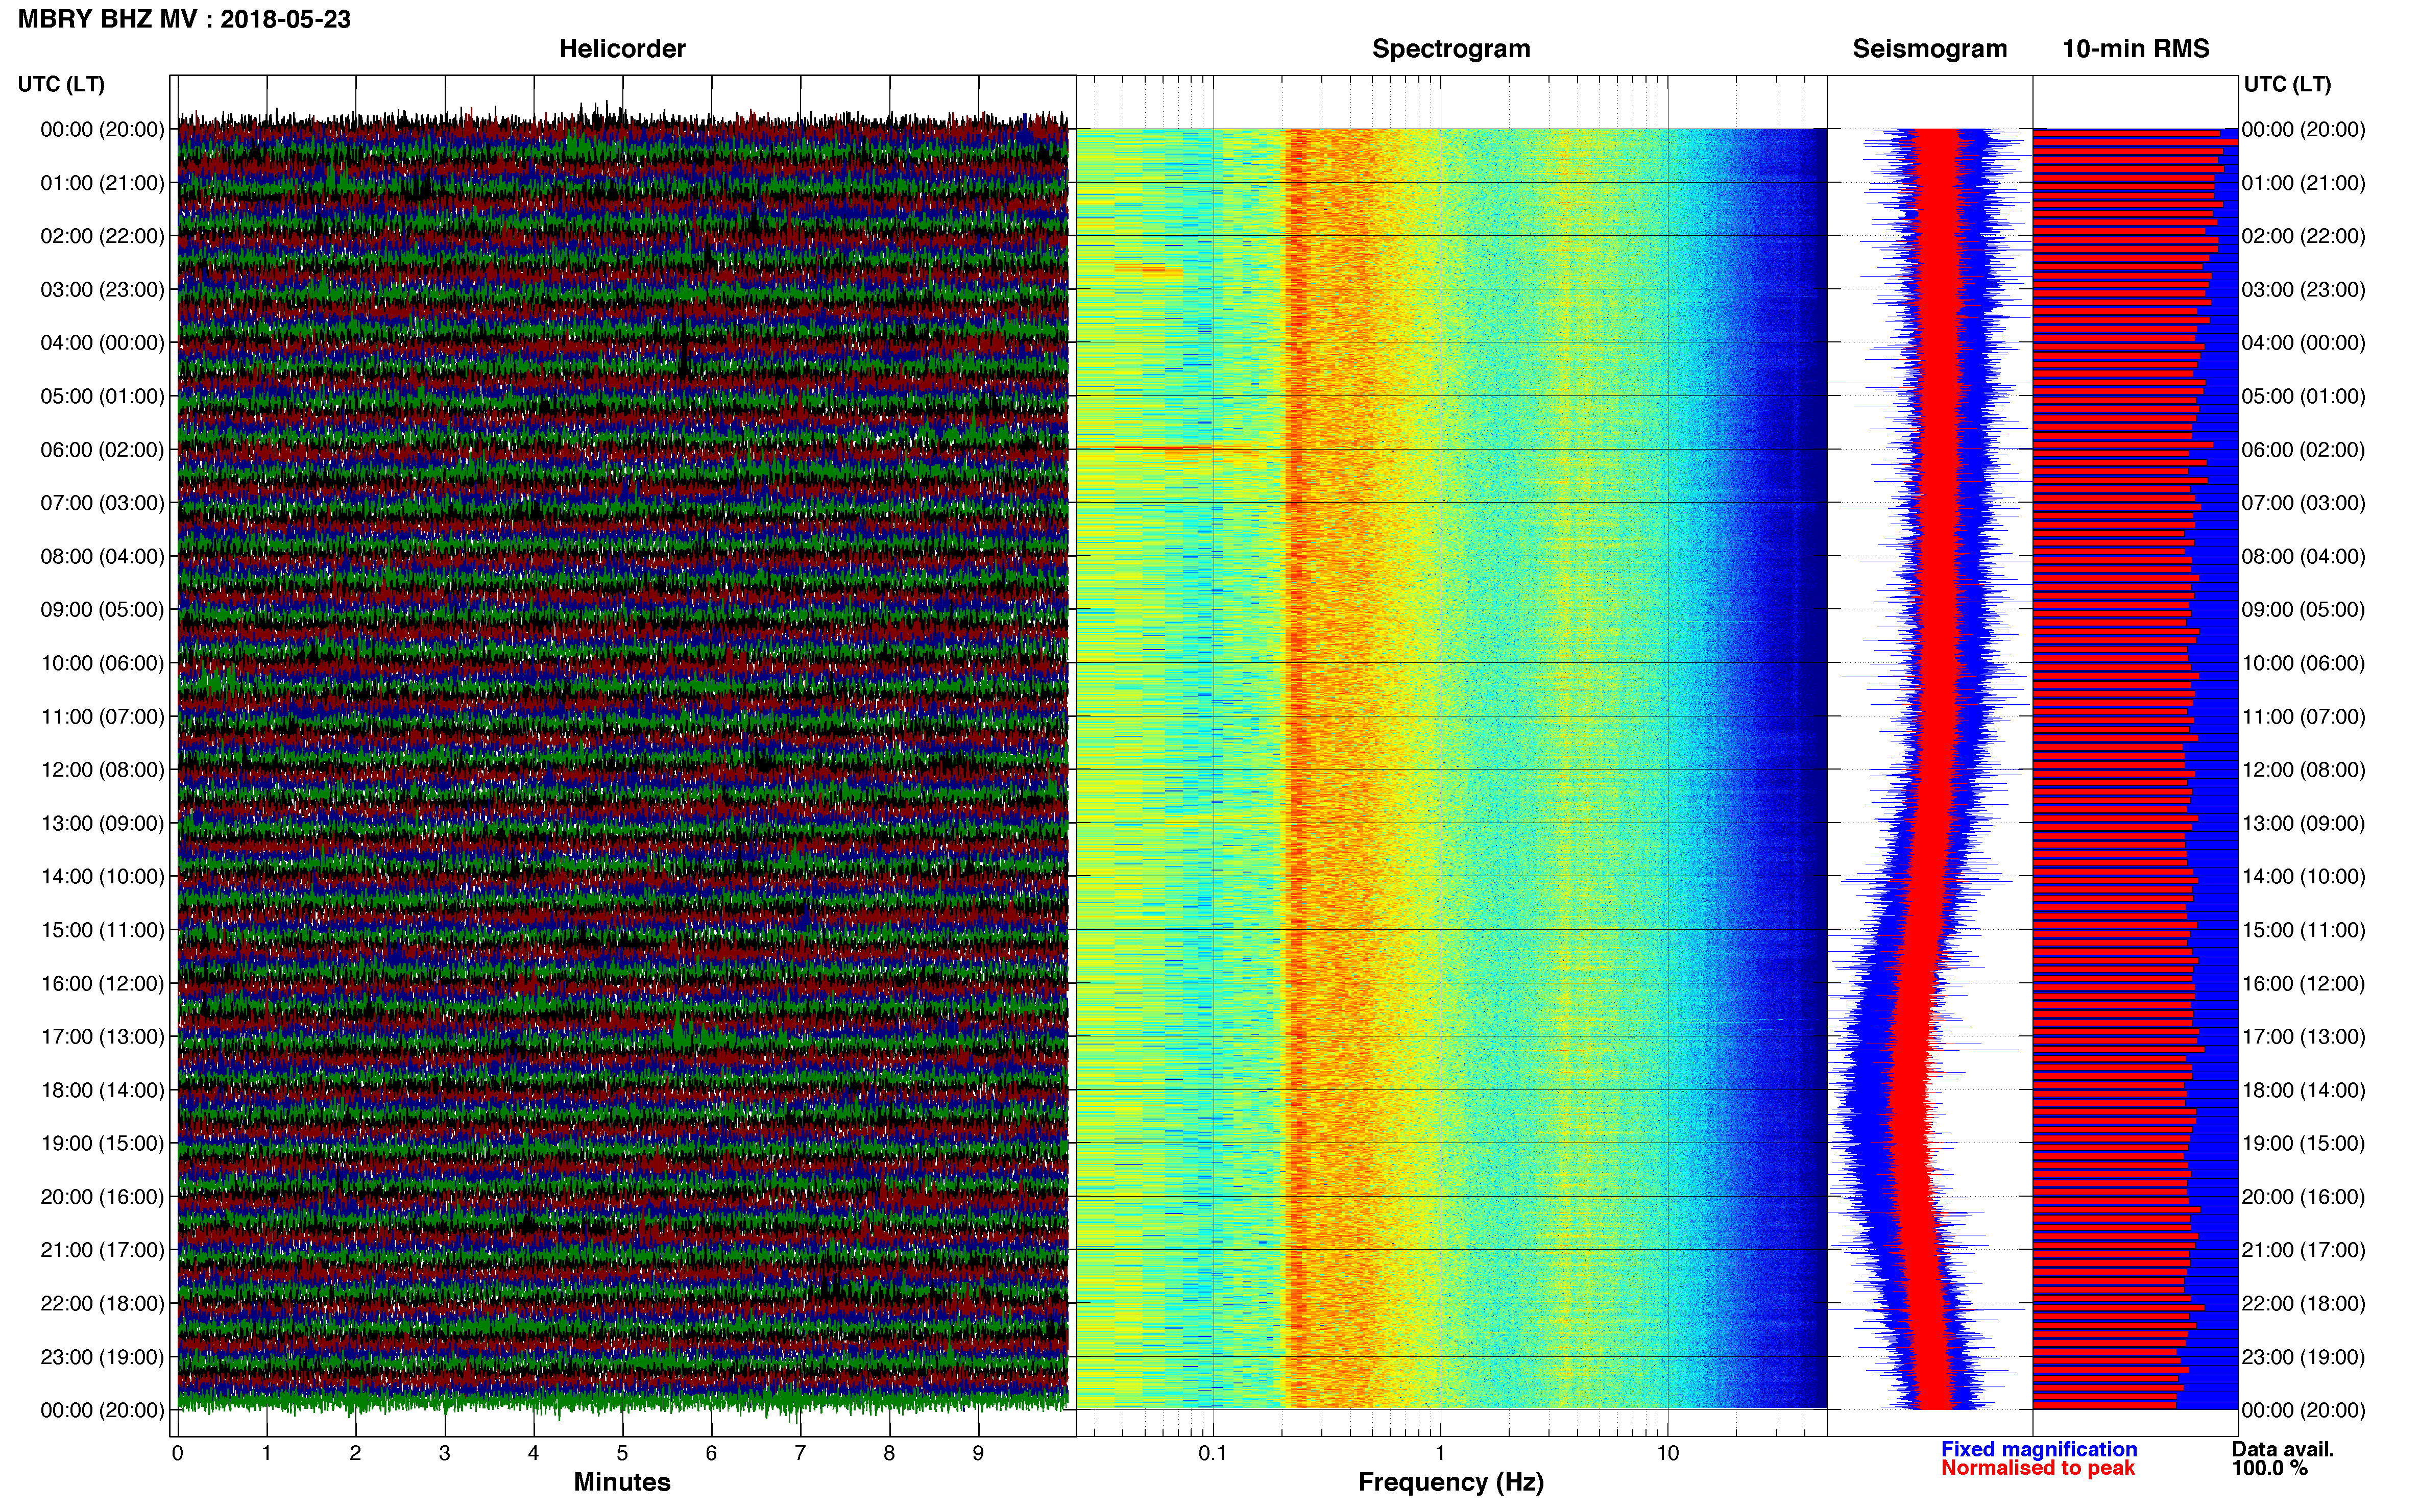Click left-axis time label '09:00 (05:00)'
The width and height of the screenshot is (2420, 1512).
click(102, 610)
